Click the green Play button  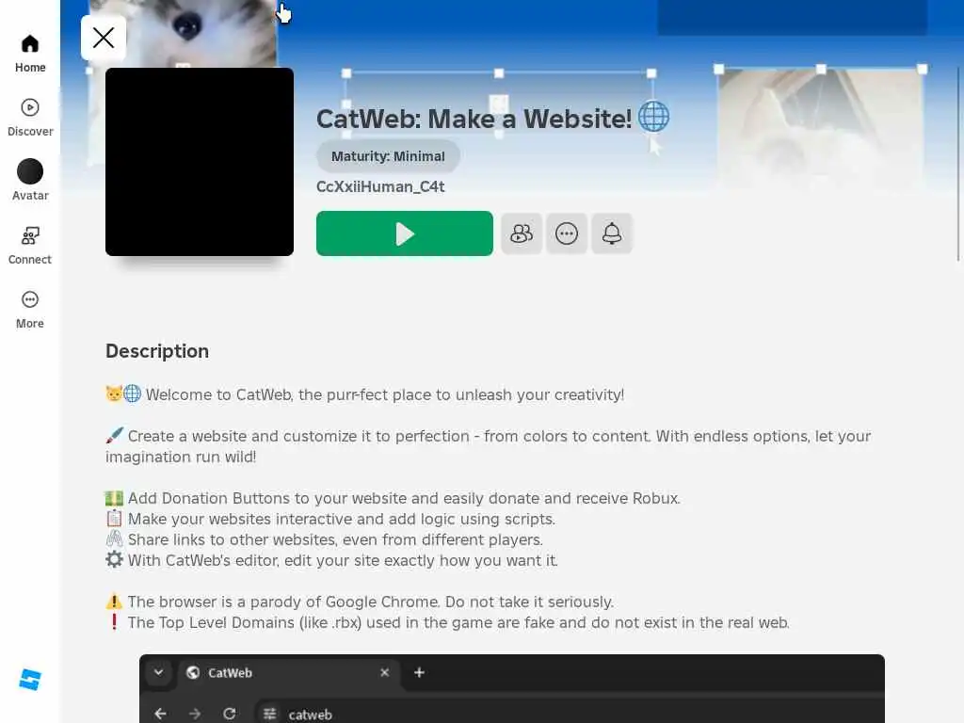click(404, 233)
